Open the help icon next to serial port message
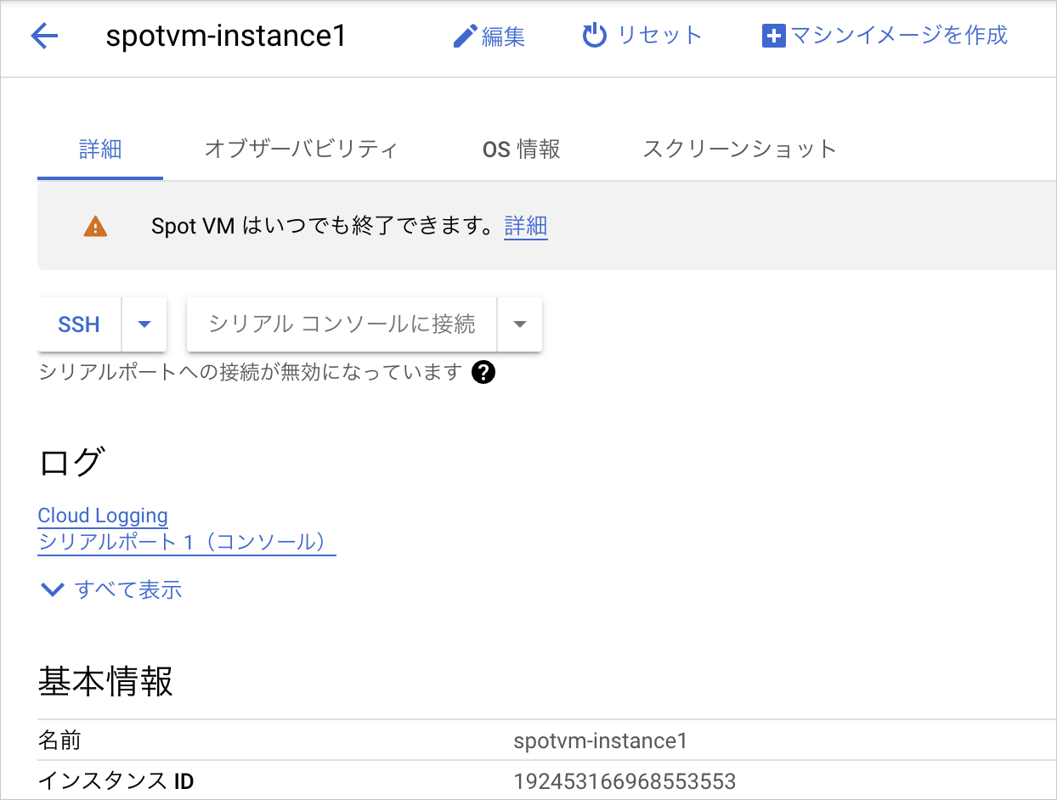This screenshot has height=800, width=1057. tap(483, 372)
